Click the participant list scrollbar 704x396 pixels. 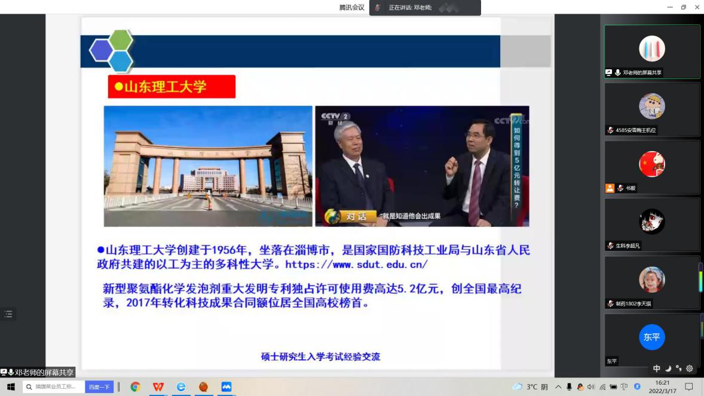tap(701, 278)
